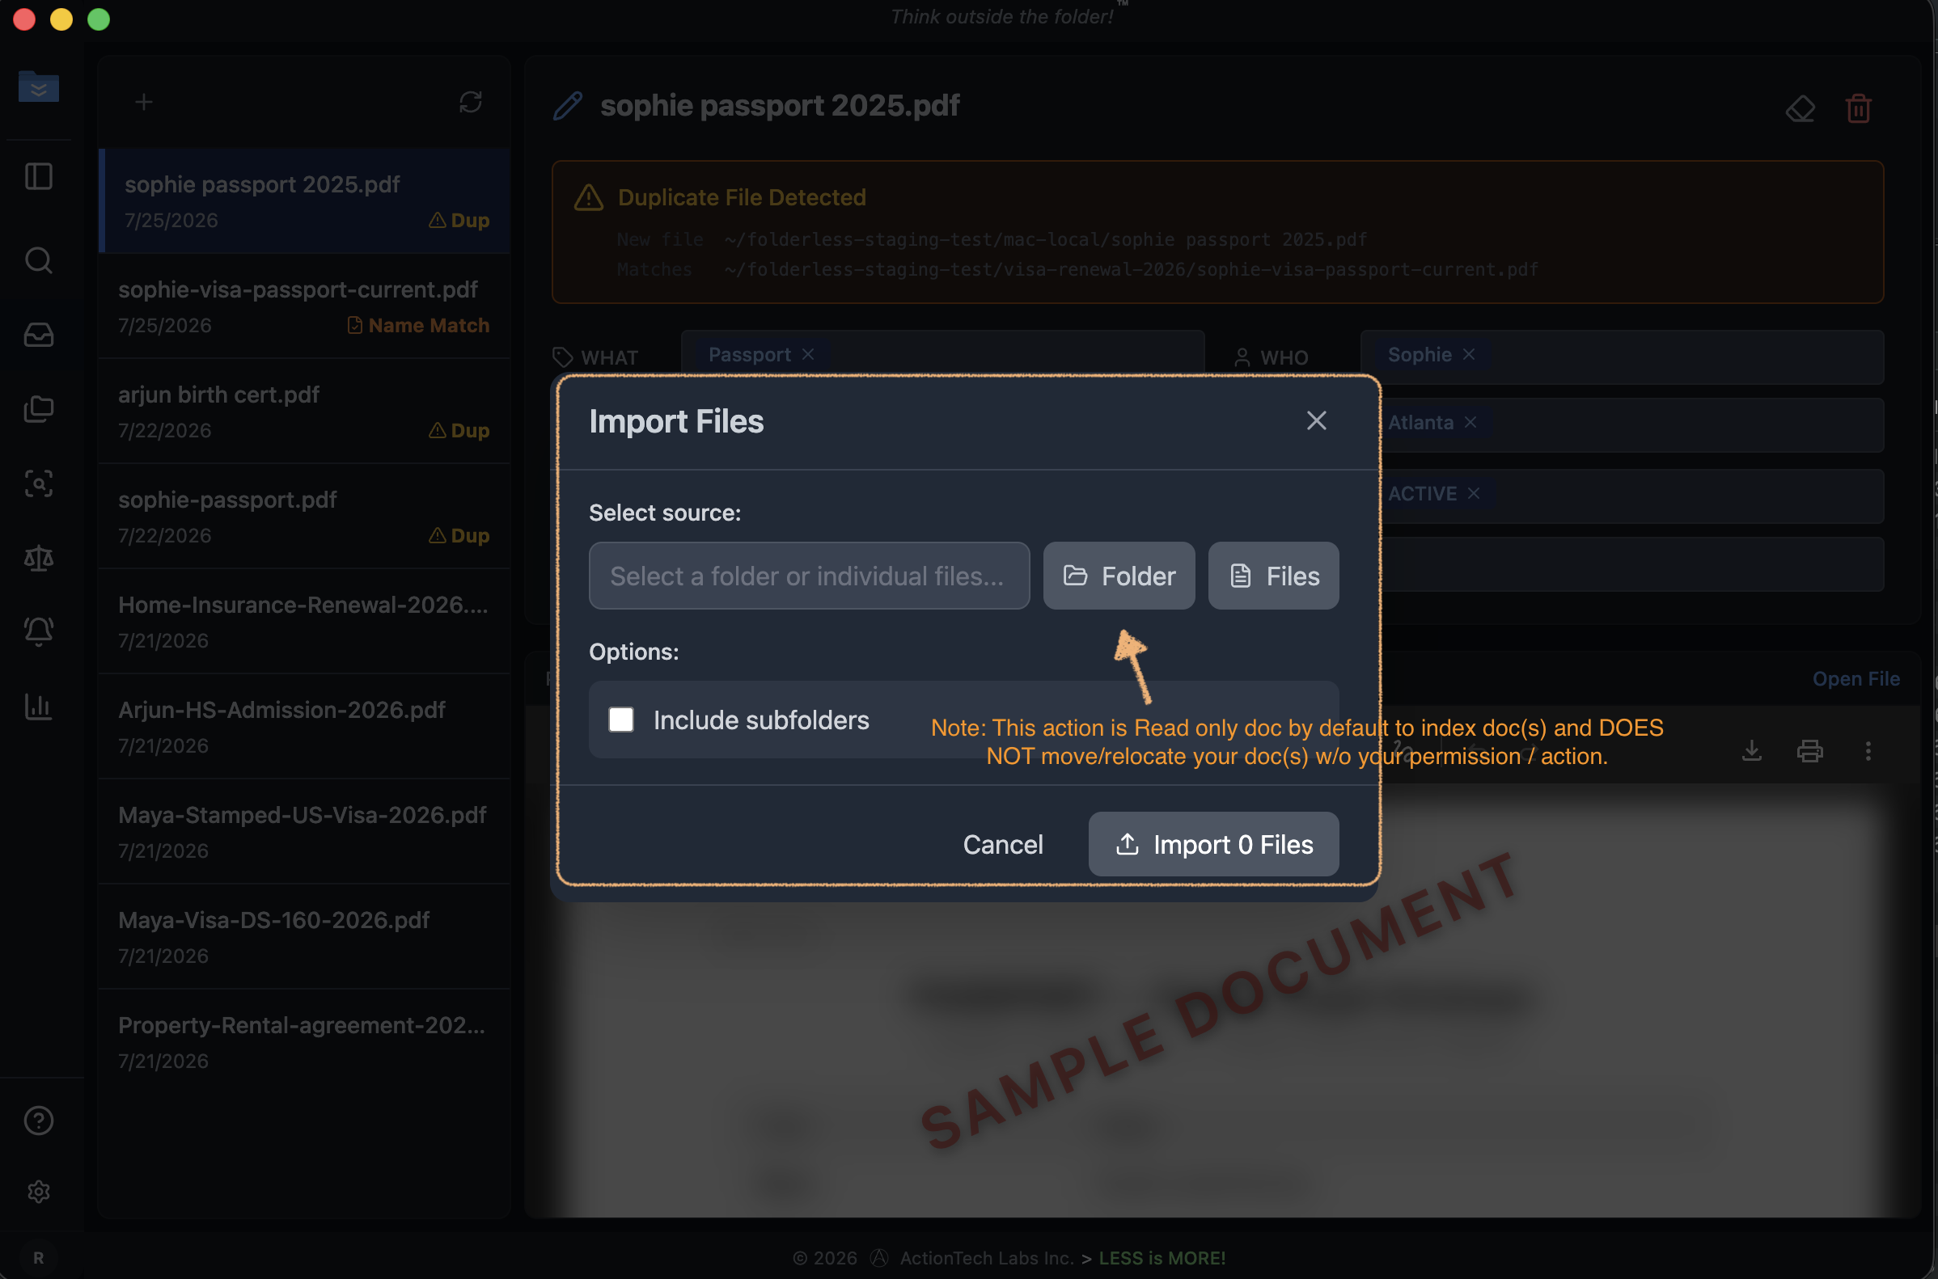Select sophie-passport.pdf in the list
Screen dimensions: 1938x1279
[304, 517]
